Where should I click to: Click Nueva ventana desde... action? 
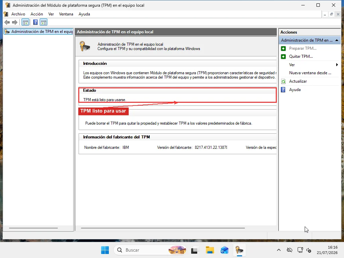pyautogui.click(x=310, y=73)
